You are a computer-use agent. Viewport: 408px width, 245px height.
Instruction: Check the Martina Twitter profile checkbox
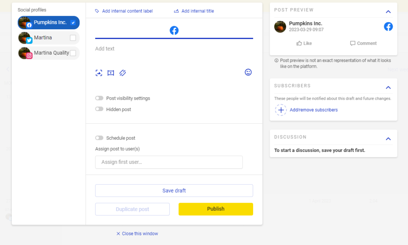tap(73, 38)
